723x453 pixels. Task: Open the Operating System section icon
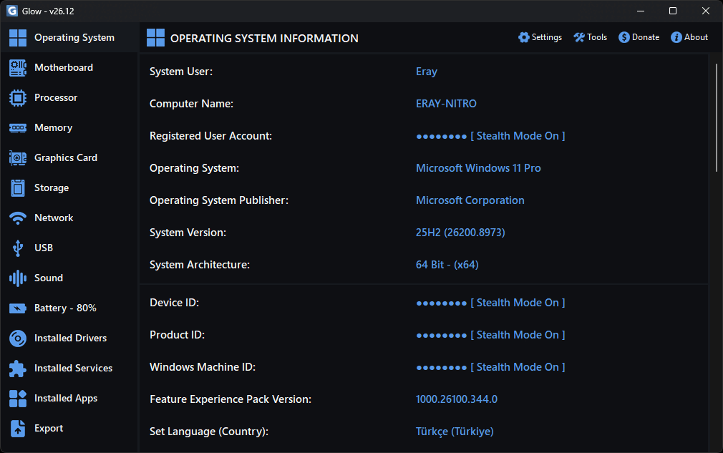[18, 38]
